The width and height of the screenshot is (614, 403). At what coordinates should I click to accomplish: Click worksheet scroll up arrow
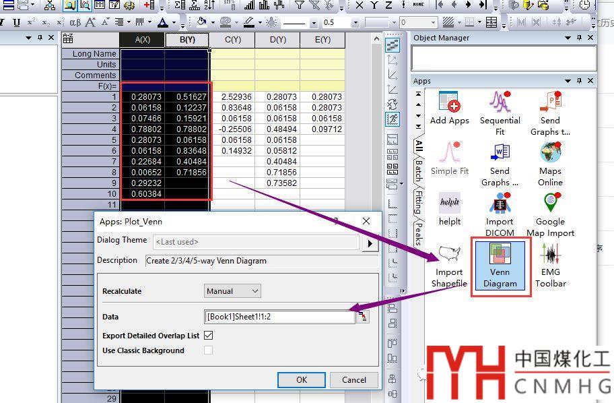pos(376,39)
